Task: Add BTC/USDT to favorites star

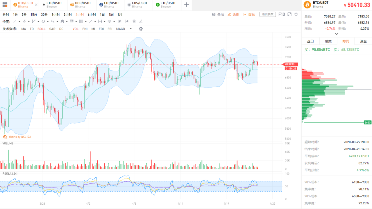Action: pos(296,14)
